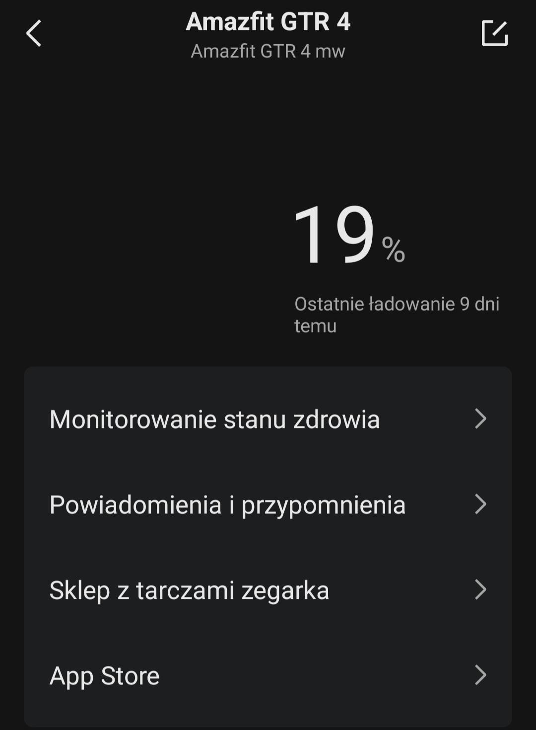Expand Powiadomienia i przypomnienia chevron arrow
536x730 pixels.
(480, 504)
